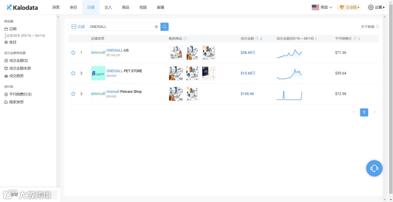Clear the ONEISALL search text
The image size is (393, 202).
(156, 27)
